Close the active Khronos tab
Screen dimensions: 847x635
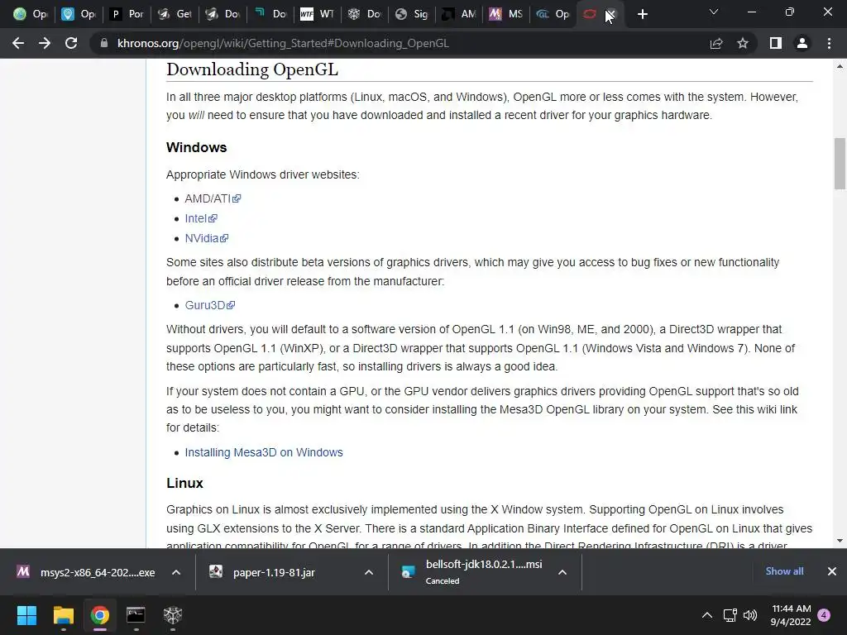[x=610, y=14]
